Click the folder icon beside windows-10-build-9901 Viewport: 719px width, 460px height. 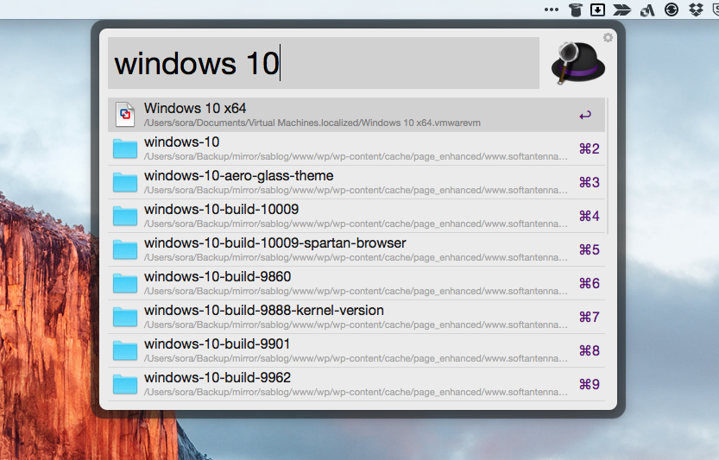coord(125,350)
